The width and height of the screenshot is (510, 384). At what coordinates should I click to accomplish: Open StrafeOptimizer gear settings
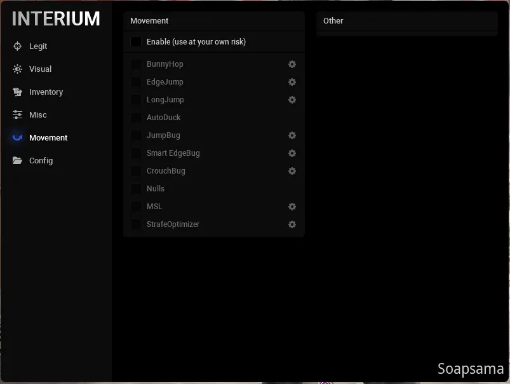tap(292, 224)
